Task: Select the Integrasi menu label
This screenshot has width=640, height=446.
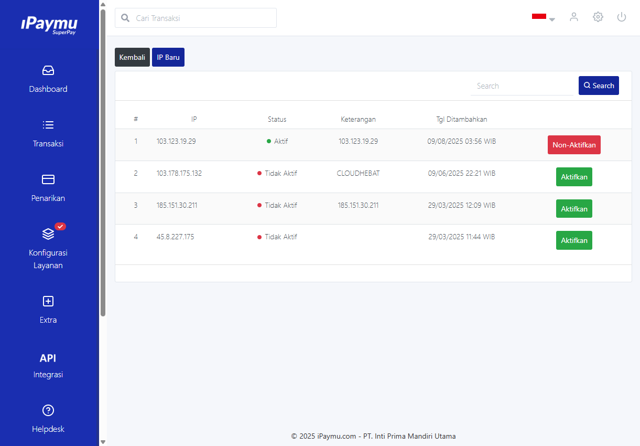Action: [48, 375]
